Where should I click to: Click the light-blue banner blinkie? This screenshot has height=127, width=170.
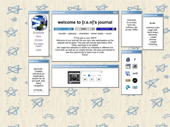[64, 29]
